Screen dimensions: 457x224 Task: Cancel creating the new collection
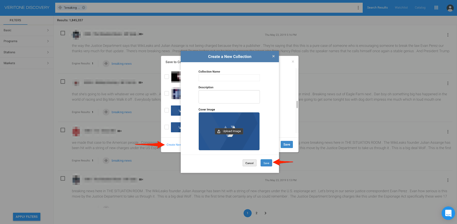(x=249, y=163)
